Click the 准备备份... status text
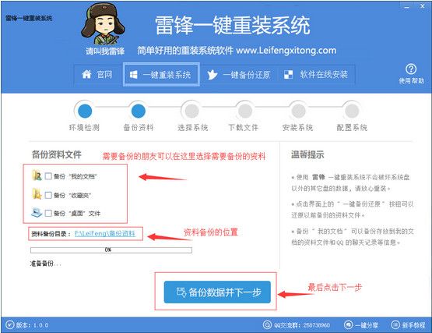 click(45, 264)
